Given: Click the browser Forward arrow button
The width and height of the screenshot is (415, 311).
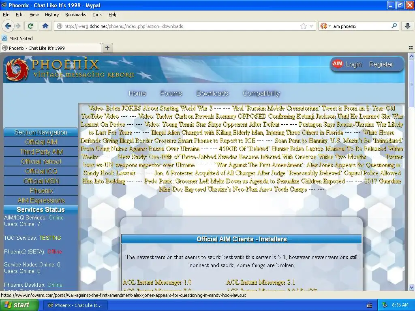Looking at the screenshot, I should click(x=18, y=26).
